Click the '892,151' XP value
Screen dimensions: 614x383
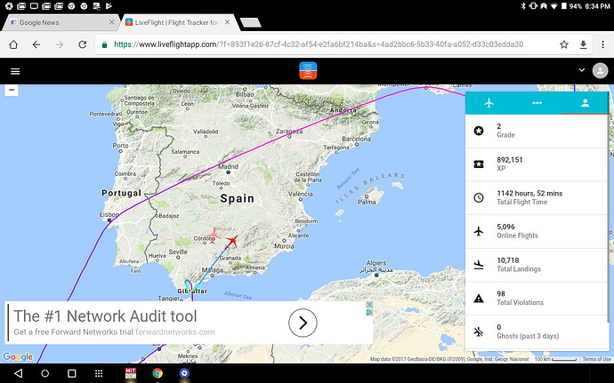point(510,160)
